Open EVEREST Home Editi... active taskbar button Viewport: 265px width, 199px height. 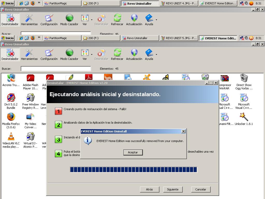tap(218, 38)
